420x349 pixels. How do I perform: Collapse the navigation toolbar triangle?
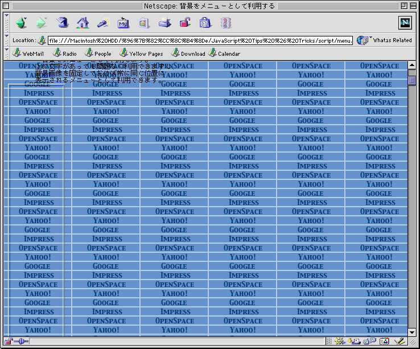[7, 15]
